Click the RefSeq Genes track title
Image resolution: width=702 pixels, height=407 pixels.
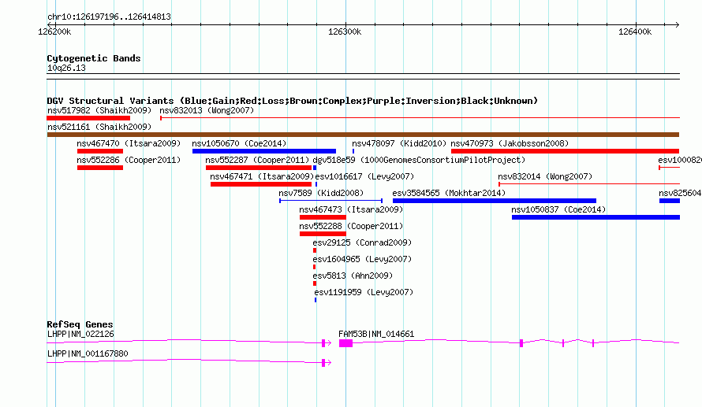[x=80, y=324]
